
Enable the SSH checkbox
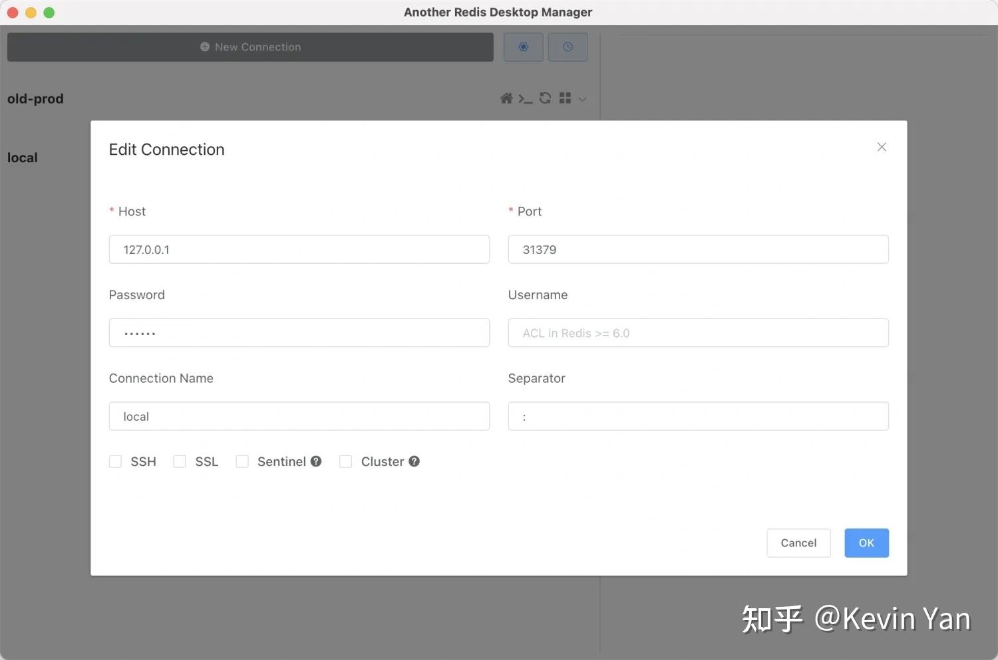pyautogui.click(x=115, y=461)
